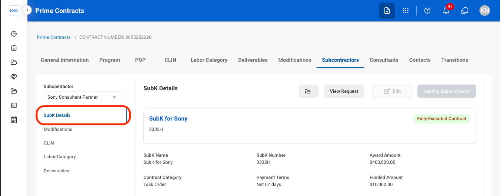Switch to Contacts tab

tap(420, 60)
